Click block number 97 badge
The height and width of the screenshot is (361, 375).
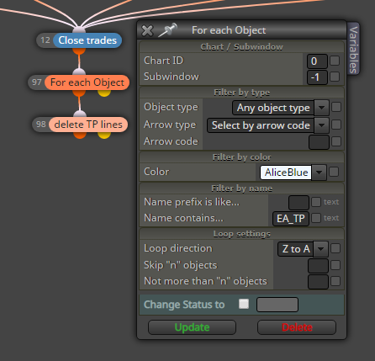pyautogui.click(x=37, y=82)
